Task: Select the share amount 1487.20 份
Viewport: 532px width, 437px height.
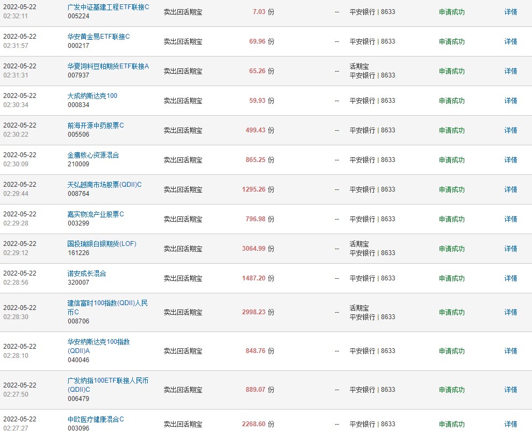Action: pos(258,278)
